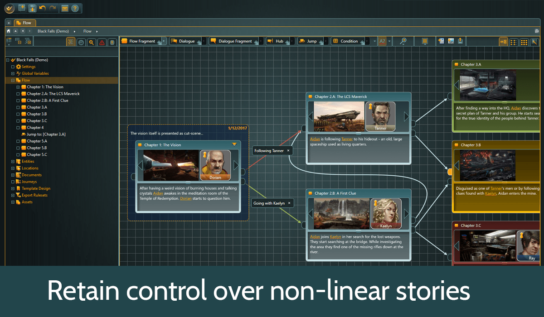The width and height of the screenshot is (544, 317).
Task: Click the spell check A? icon
Action: tap(382, 41)
